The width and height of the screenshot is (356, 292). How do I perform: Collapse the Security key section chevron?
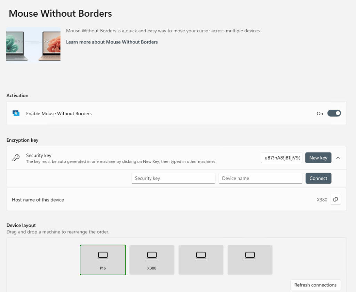point(338,158)
